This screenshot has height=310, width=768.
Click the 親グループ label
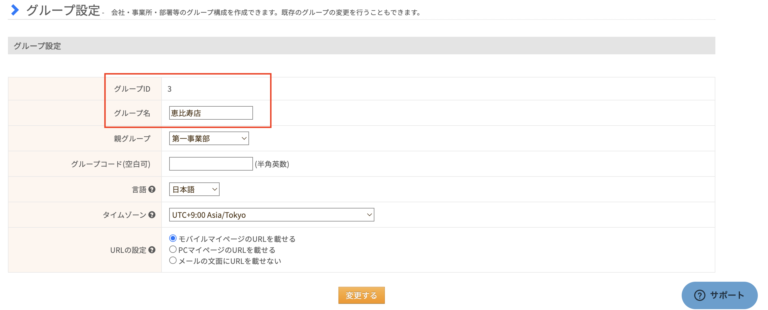click(132, 138)
